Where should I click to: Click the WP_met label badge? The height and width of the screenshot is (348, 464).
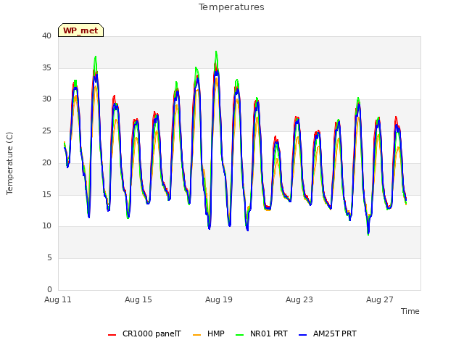tap(80, 30)
